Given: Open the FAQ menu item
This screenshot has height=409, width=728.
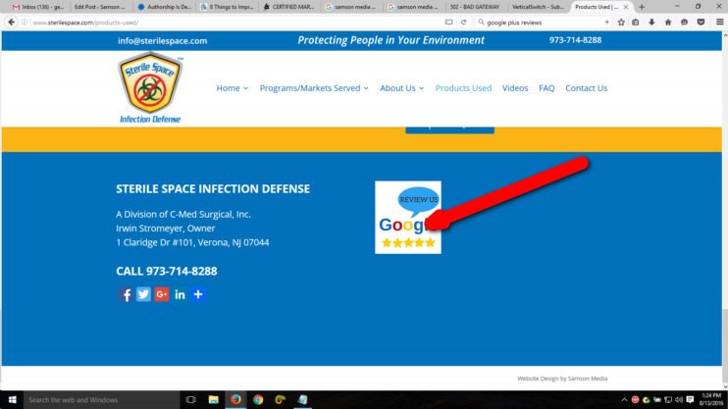Looking at the screenshot, I should [546, 88].
